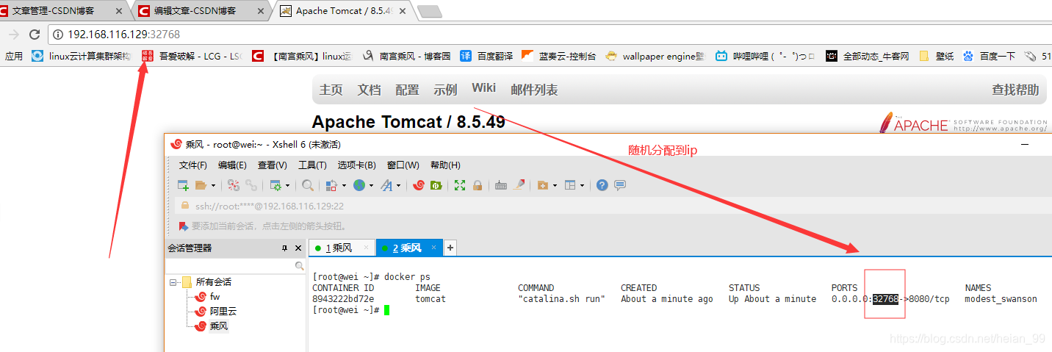
Task: Expand the properties gear dropdown arrow
Action: 287,185
